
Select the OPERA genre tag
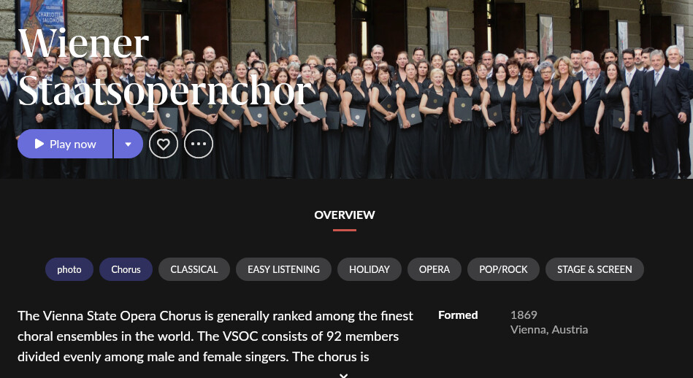pyautogui.click(x=434, y=269)
